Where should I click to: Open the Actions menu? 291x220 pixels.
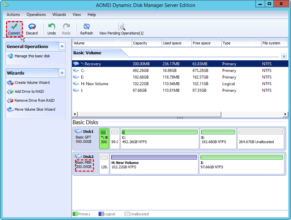point(13,15)
